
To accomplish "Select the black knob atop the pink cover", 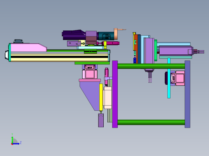I will 18,41.
